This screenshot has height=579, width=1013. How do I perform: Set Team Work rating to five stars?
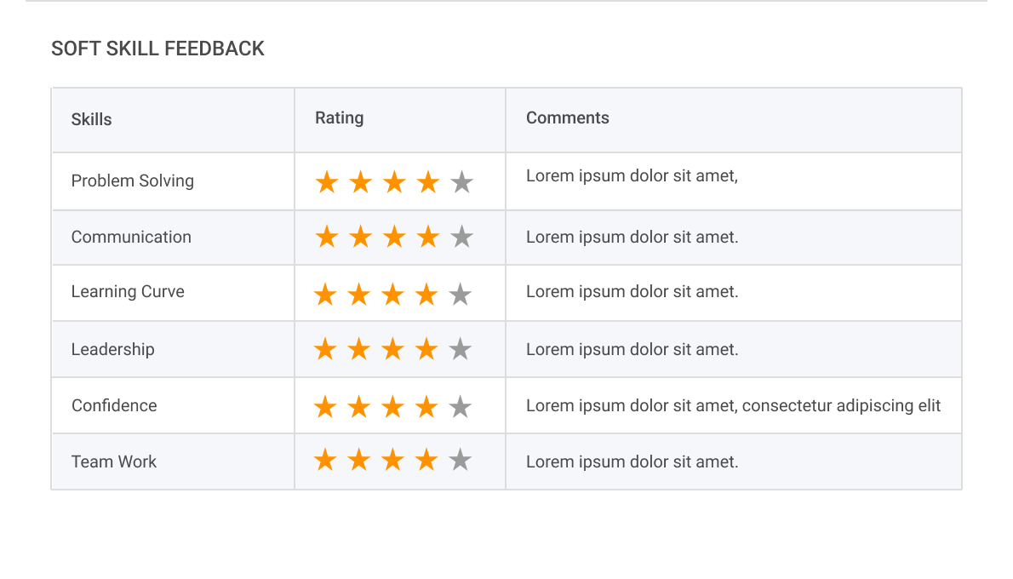(x=460, y=461)
